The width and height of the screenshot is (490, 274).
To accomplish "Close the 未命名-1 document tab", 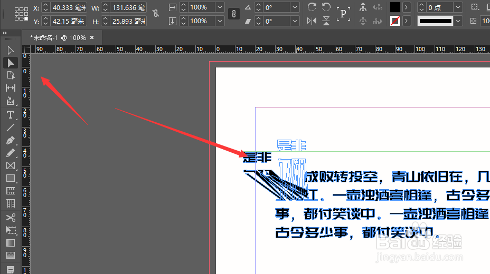I will pos(92,37).
